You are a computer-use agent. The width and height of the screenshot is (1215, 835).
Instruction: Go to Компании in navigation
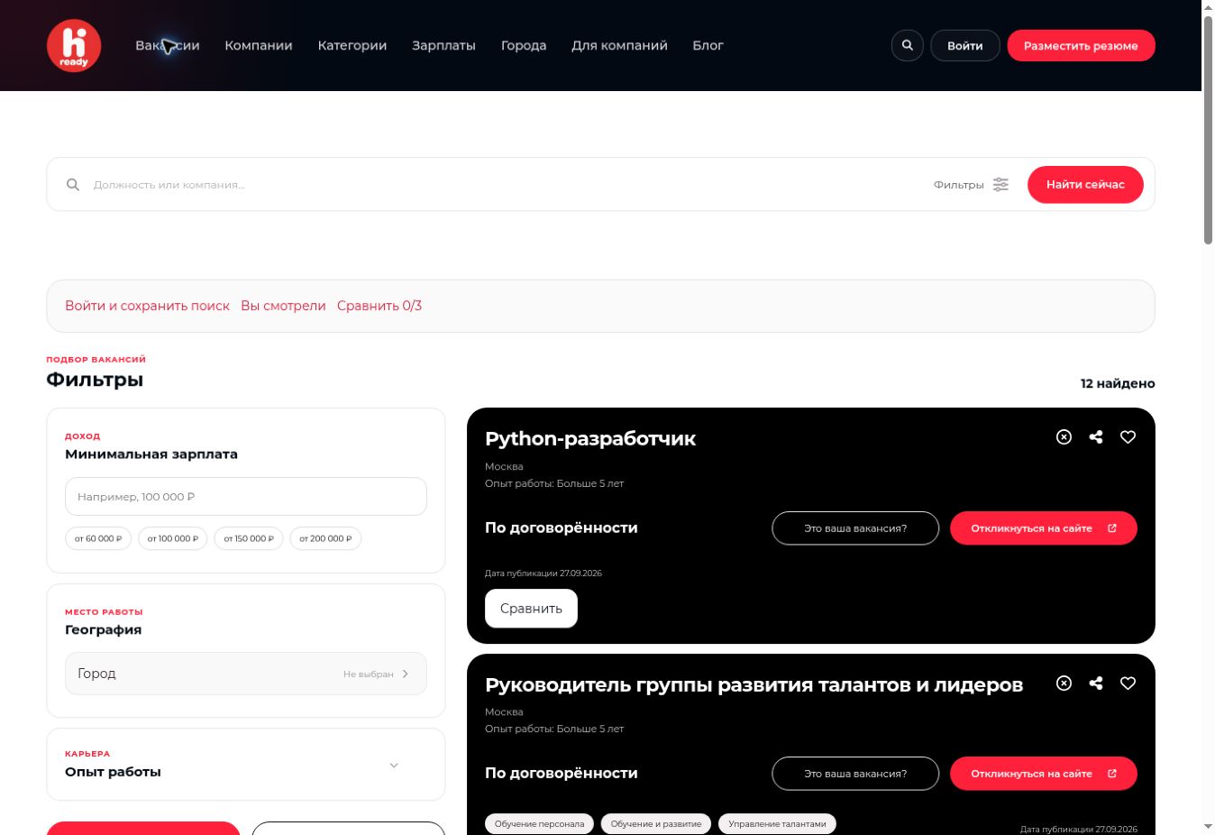click(x=259, y=45)
